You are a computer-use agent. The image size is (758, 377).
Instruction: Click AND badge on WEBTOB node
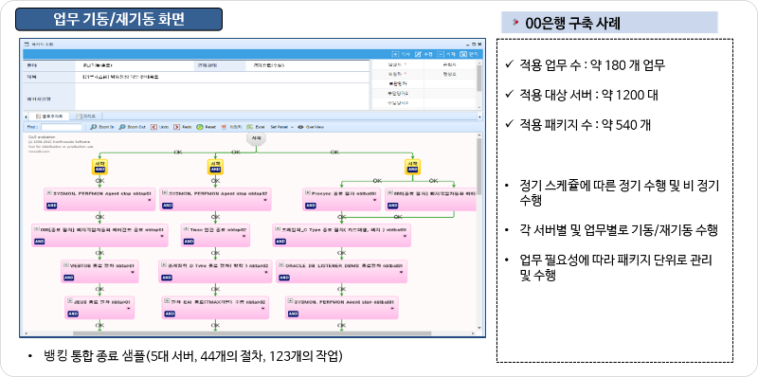[x=68, y=278]
